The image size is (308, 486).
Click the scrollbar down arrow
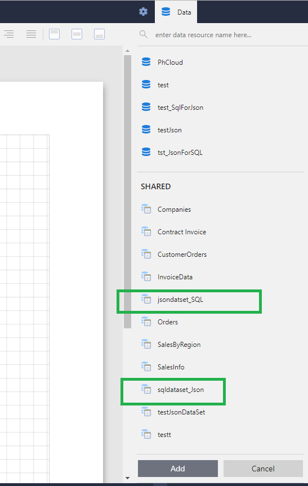click(x=127, y=478)
